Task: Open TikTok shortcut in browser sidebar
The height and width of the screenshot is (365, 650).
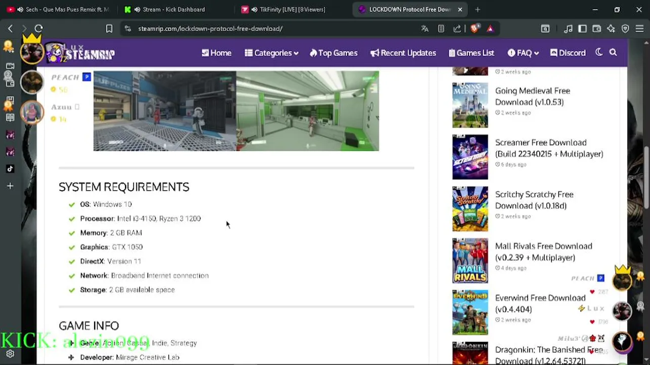Action: 10,169
